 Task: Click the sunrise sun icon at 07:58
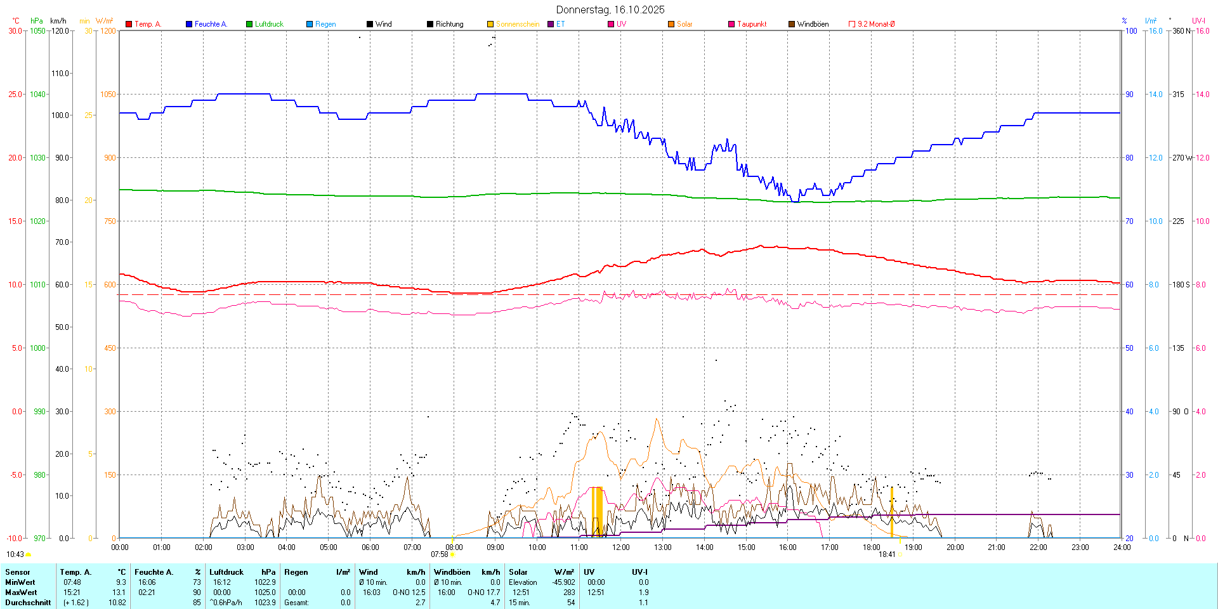tap(452, 554)
